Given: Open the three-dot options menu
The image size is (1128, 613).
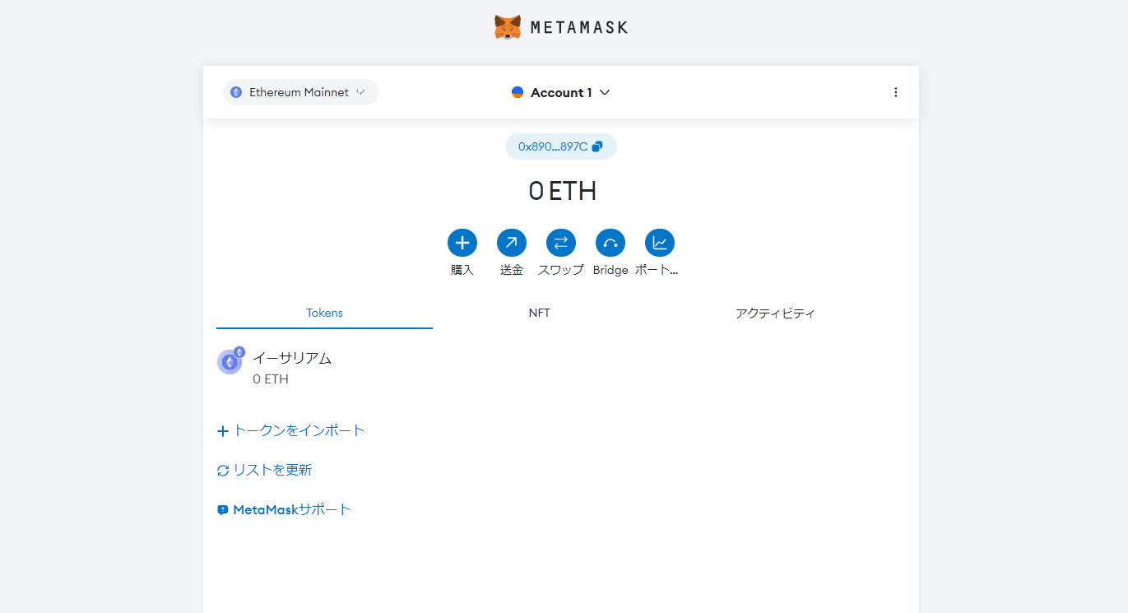Looking at the screenshot, I should pos(896,92).
